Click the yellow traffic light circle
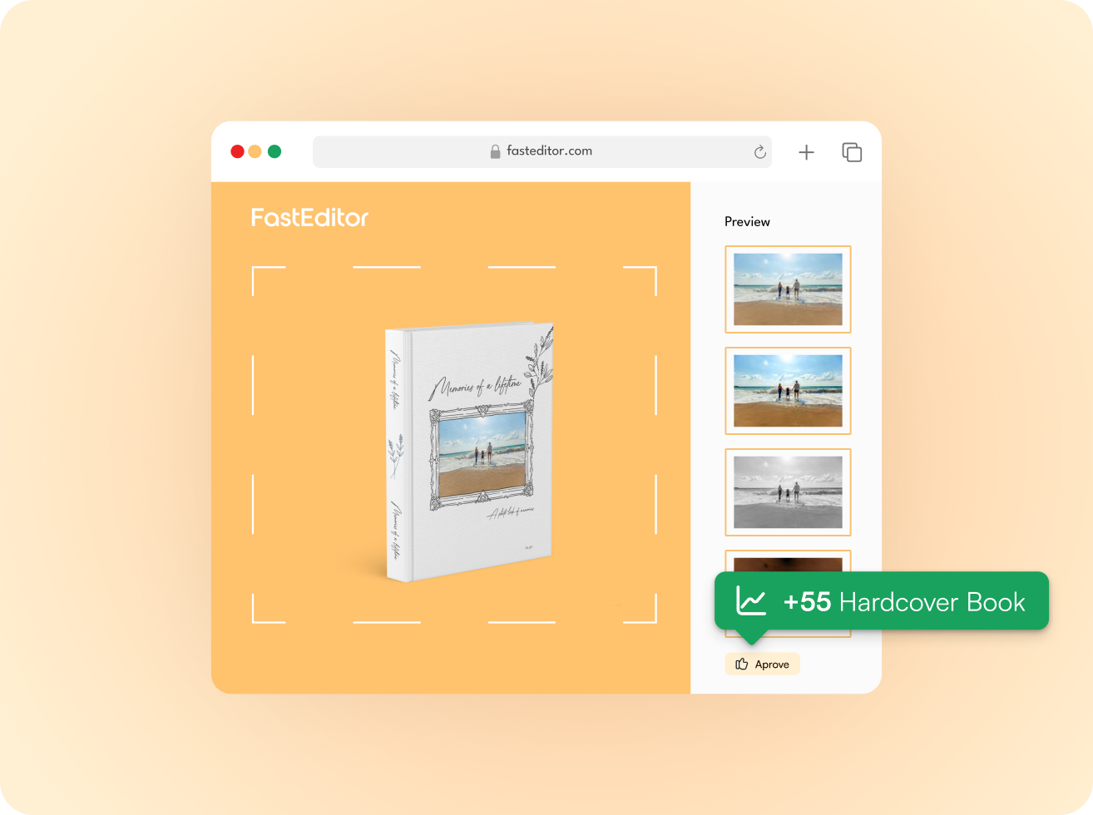The height and width of the screenshot is (815, 1093). (x=255, y=151)
